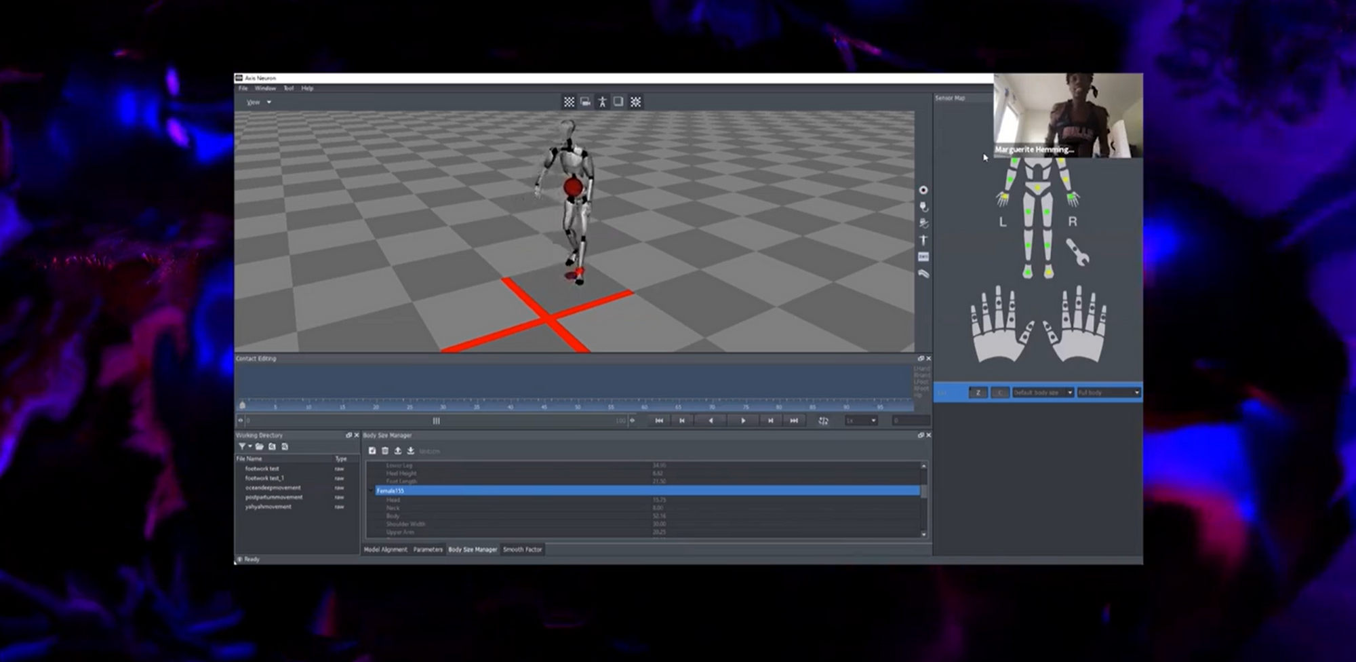
Task: Click the download arrow icon in Body Size Manager
Action: click(x=411, y=451)
